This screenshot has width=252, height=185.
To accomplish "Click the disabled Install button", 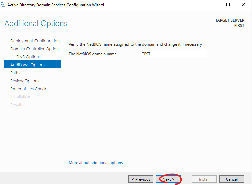I will (x=204, y=179).
